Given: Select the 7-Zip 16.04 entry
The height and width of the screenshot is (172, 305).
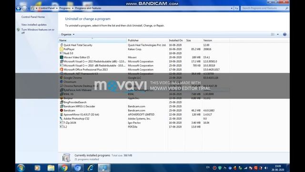Looking at the screenshot, I should 144,123.
